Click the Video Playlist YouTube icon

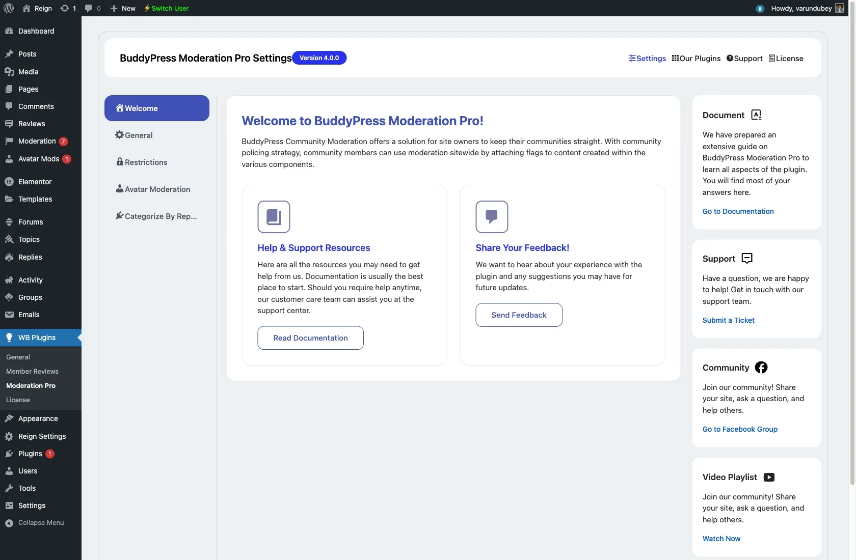(769, 477)
